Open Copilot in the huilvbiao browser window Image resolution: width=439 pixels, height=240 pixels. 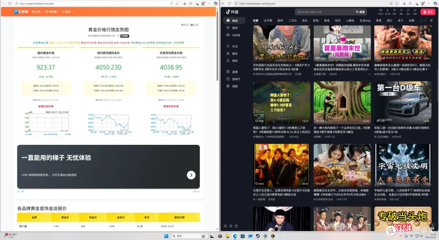[x=215, y=4]
